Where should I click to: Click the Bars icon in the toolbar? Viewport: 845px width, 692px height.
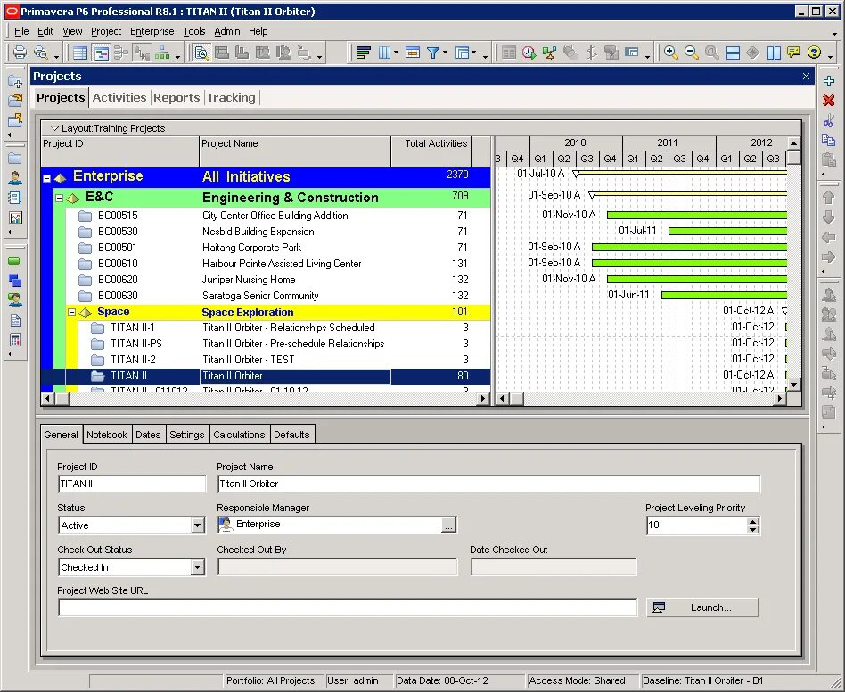[363, 53]
